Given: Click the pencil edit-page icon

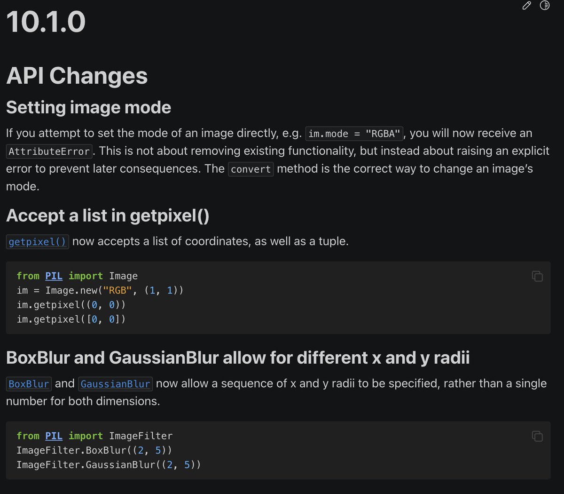Looking at the screenshot, I should point(526,6).
